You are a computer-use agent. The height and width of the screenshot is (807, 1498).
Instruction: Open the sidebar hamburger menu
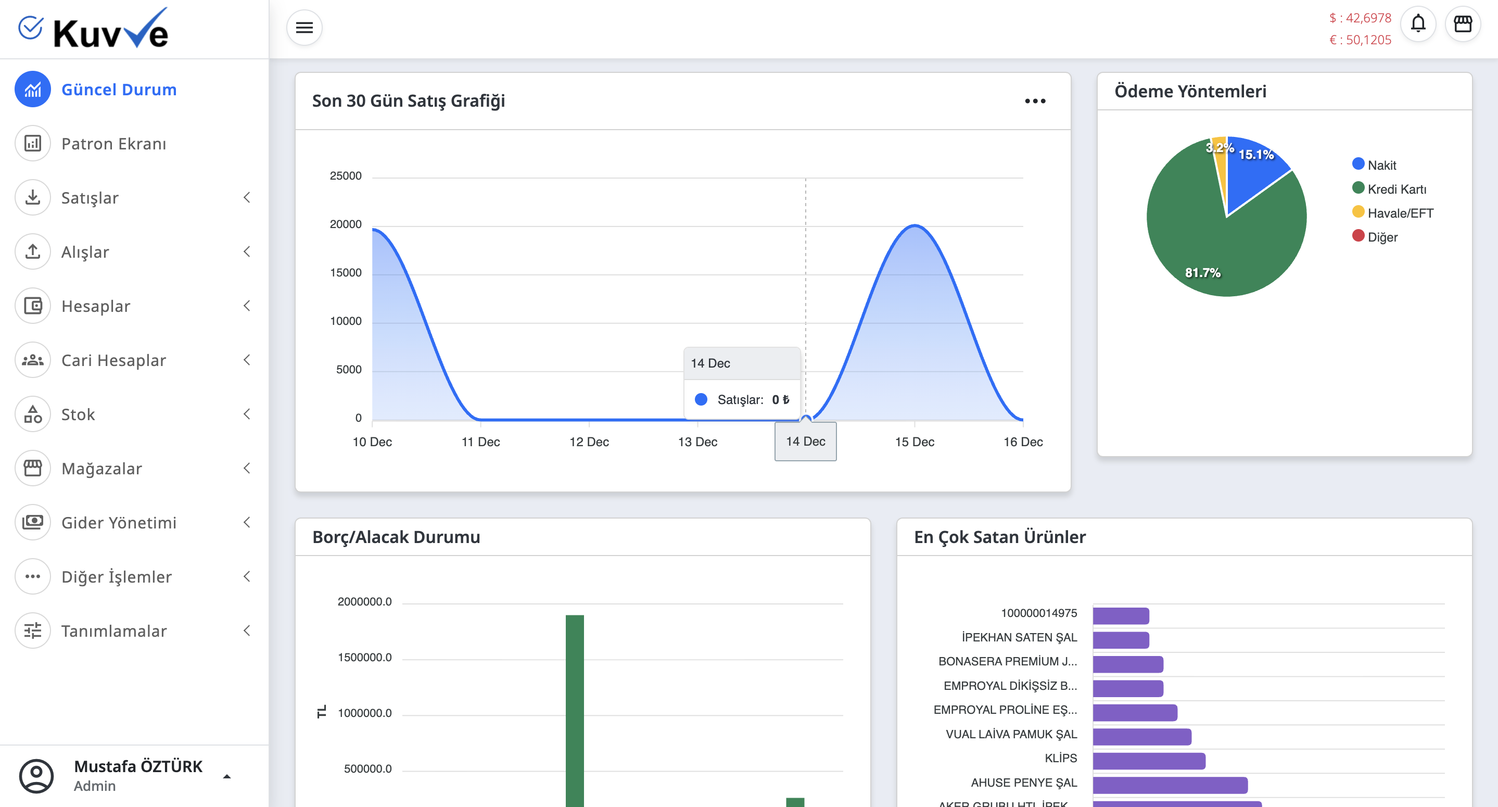tap(304, 28)
